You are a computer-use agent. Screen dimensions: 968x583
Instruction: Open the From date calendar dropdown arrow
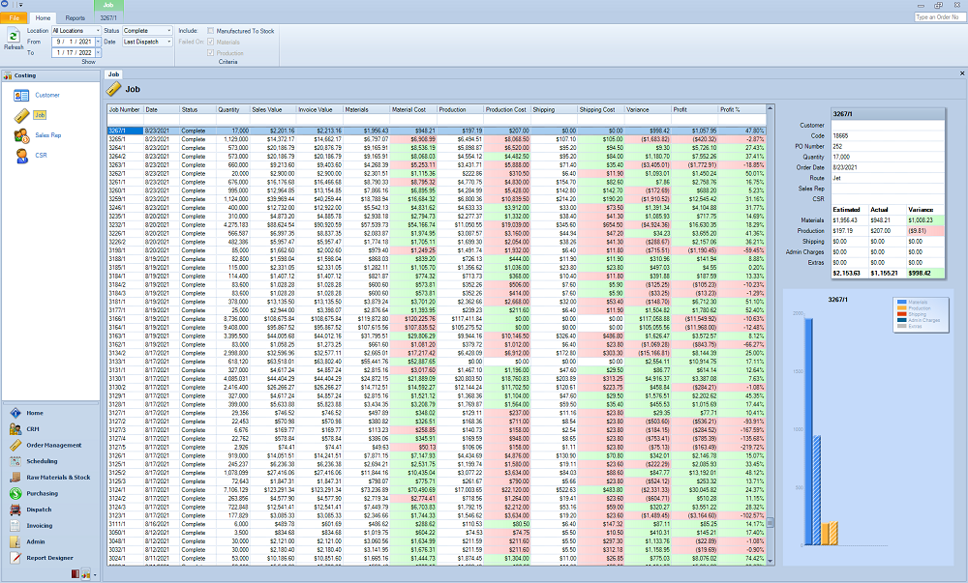coord(98,42)
